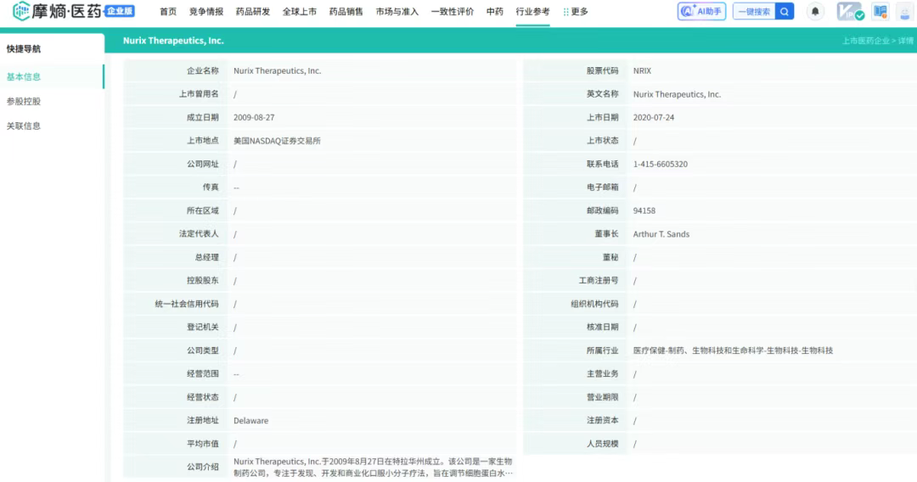Screen dimensions: 917x482
Task: Select the 行业参考 menu item
Action: pos(532,12)
